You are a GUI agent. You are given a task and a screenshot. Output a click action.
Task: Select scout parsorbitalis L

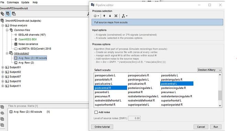(x=170, y=75)
